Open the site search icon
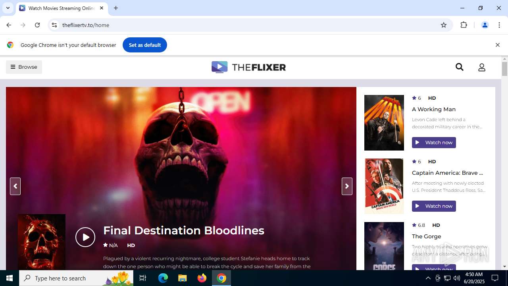The height and width of the screenshot is (286, 508). [460, 67]
